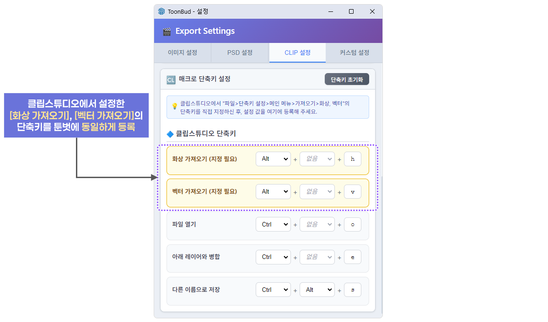Open the Alt dropdown for 다른 이름으로 저장
The height and width of the screenshot is (322, 548).
(x=317, y=289)
